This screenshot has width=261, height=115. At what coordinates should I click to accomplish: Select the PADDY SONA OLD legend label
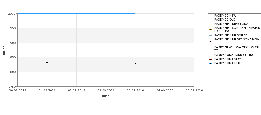(x=227, y=63)
